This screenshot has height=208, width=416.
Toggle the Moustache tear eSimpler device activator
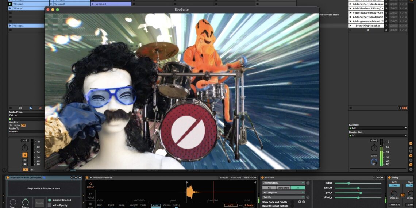8,178
